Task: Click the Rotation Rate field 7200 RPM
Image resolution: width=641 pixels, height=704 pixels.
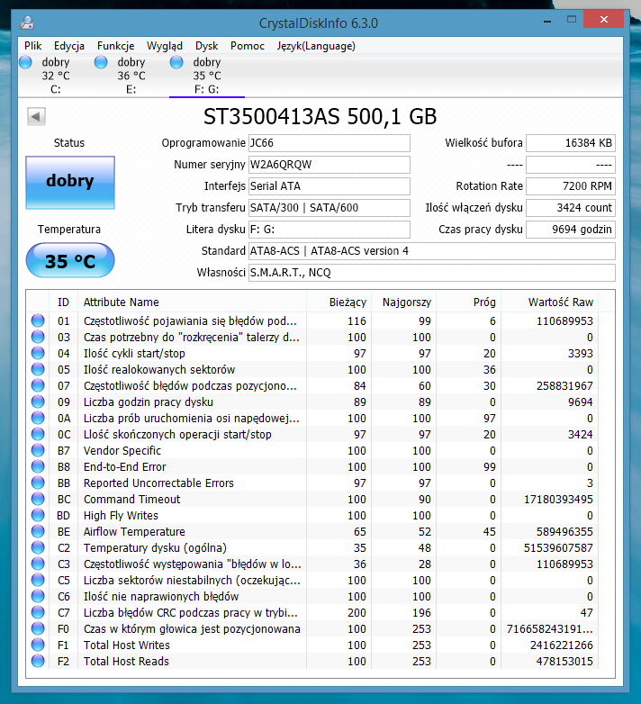Action: point(571,185)
